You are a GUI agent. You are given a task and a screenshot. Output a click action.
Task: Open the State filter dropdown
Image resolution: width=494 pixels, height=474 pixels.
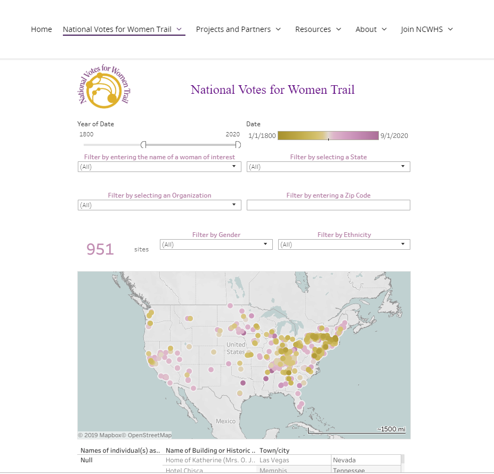tap(328, 167)
